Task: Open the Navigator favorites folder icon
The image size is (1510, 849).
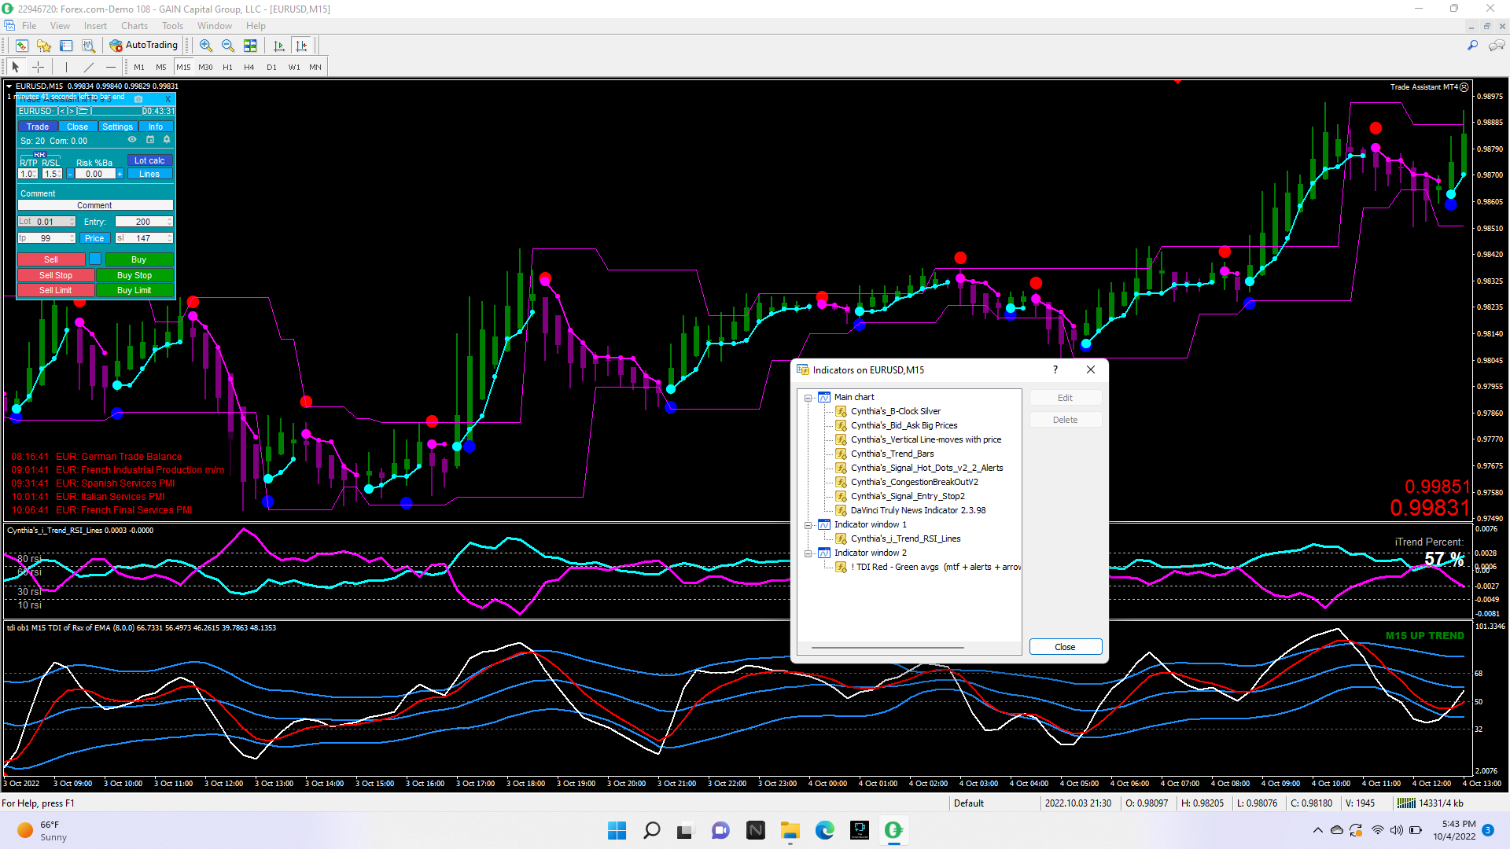Action: [x=44, y=46]
